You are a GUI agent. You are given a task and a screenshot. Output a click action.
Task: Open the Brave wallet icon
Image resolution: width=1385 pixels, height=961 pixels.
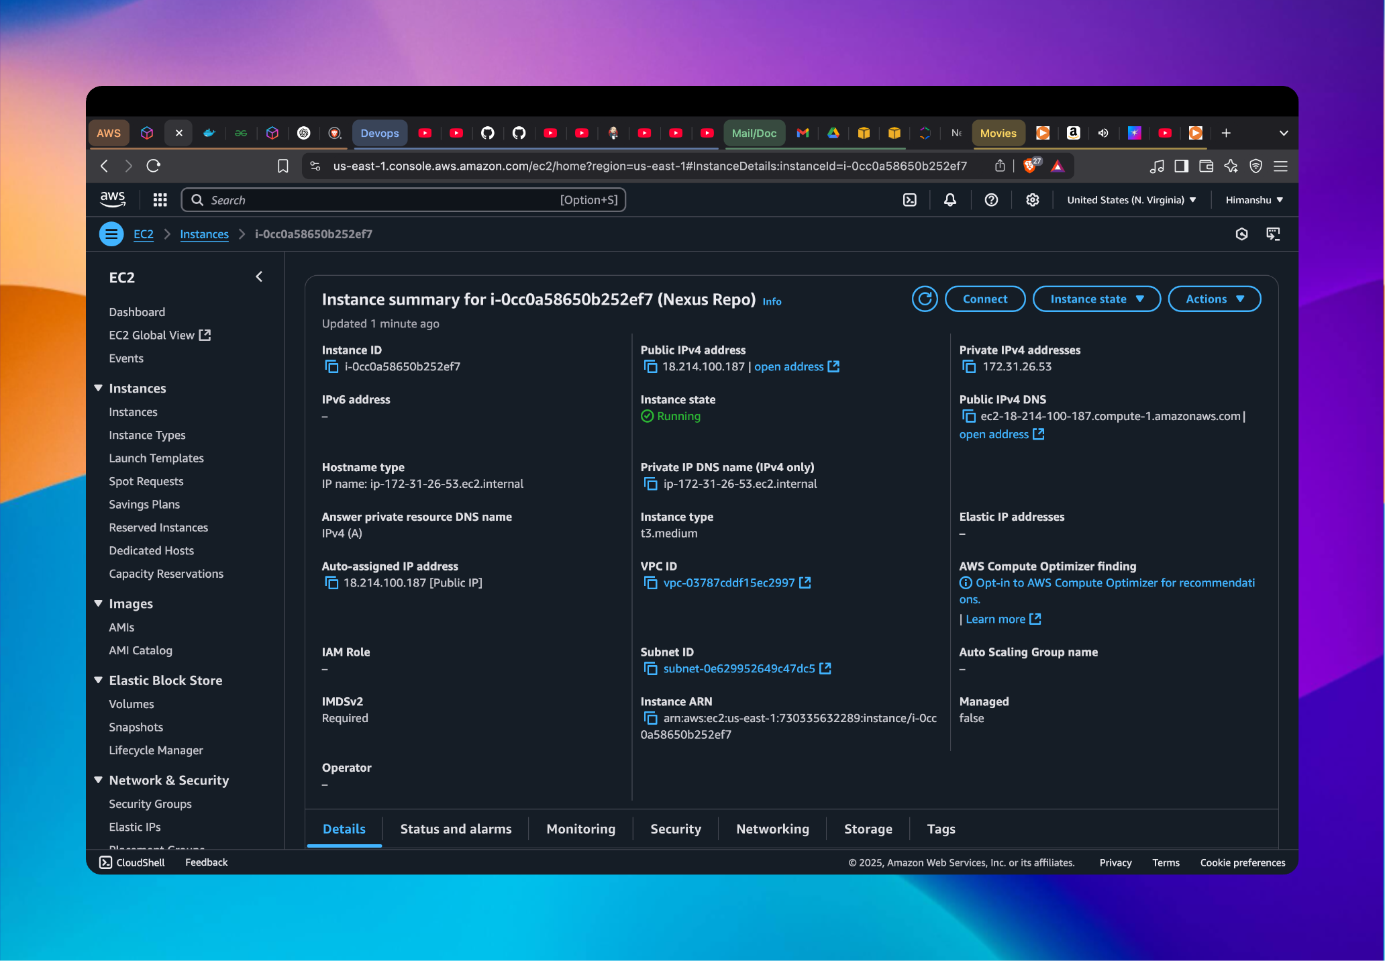coord(1207,166)
